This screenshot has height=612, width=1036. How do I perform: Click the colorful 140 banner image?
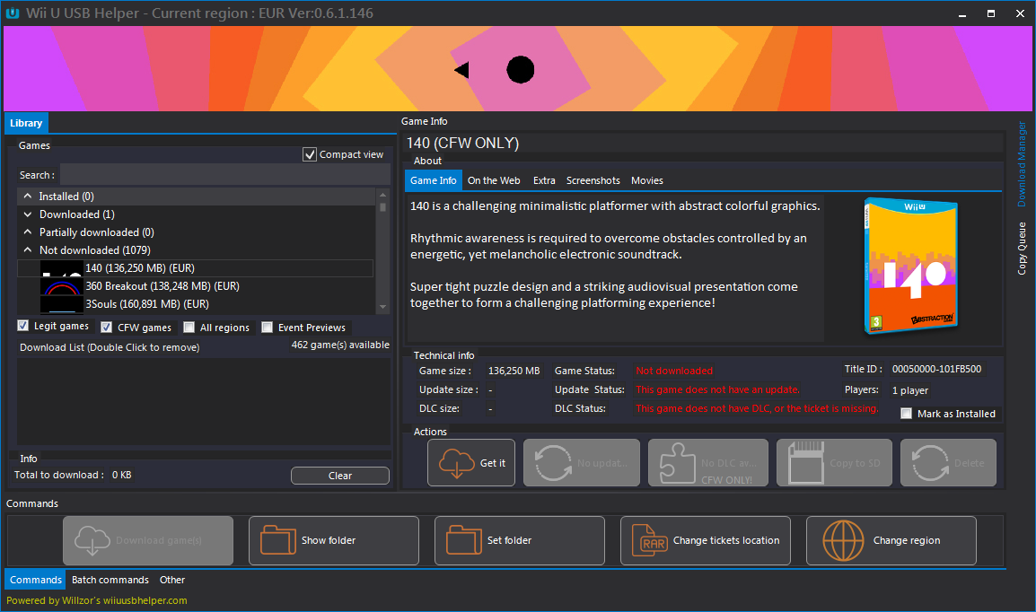[517, 69]
